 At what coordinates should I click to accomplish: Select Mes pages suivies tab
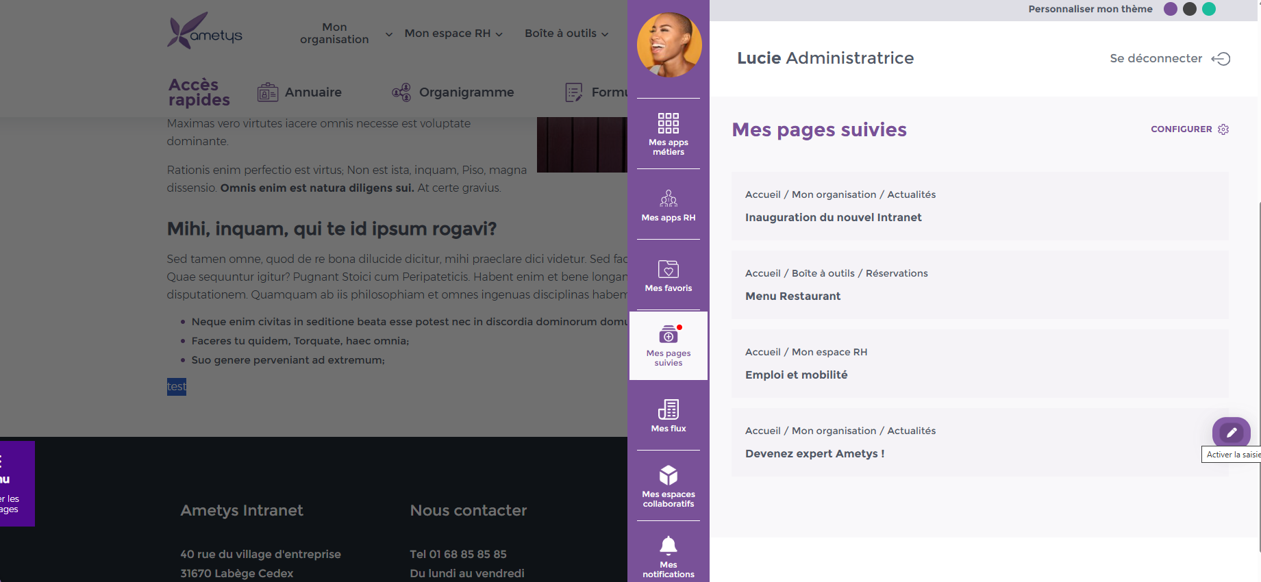pos(668,346)
